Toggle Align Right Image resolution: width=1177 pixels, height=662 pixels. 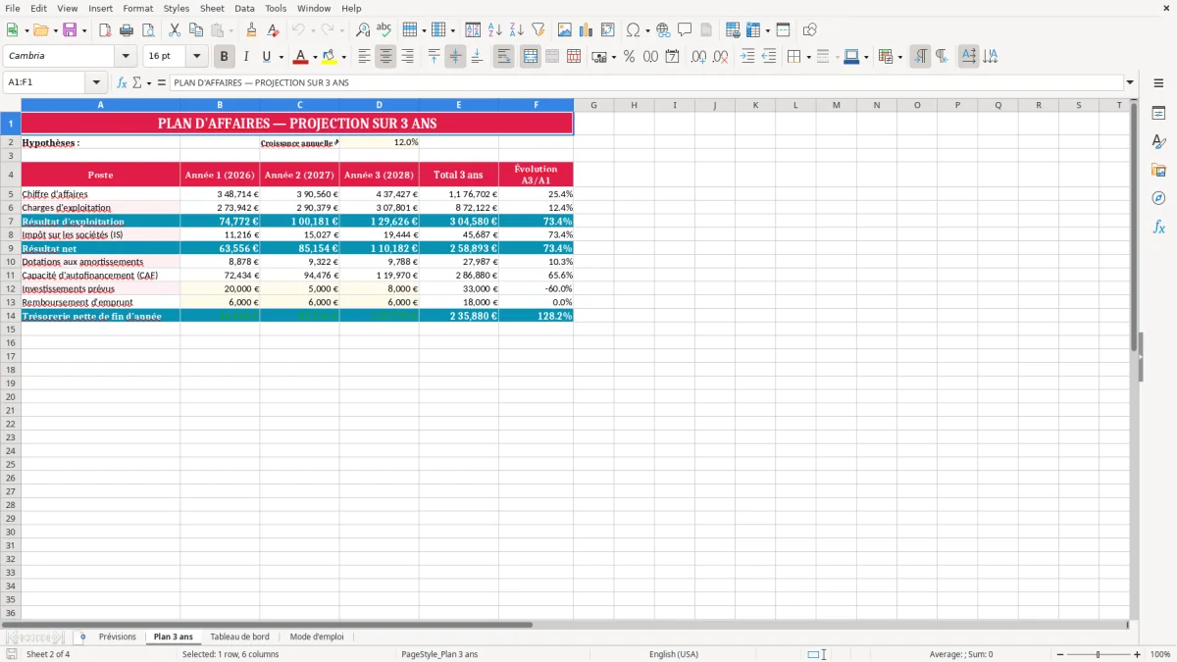pos(407,57)
